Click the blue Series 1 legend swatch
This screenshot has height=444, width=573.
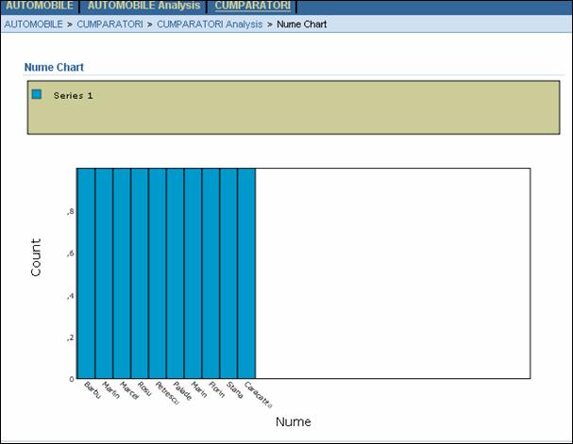pos(37,94)
